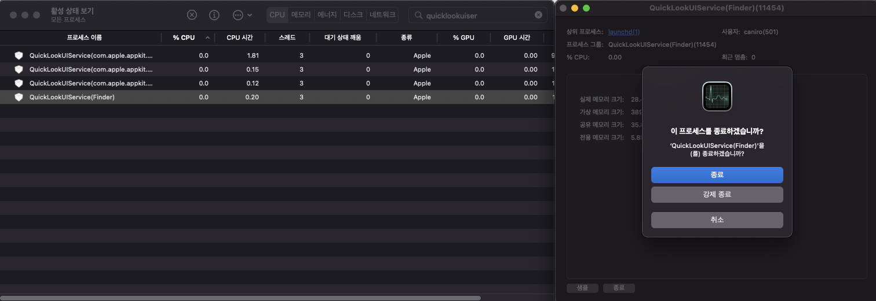Click the horizontal scrollbar under the process list

pyautogui.click(x=241, y=298)
